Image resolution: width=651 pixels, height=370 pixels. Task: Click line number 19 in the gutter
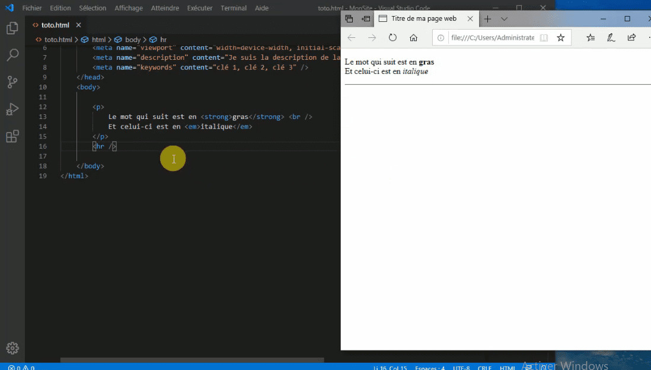pos(43,176)
